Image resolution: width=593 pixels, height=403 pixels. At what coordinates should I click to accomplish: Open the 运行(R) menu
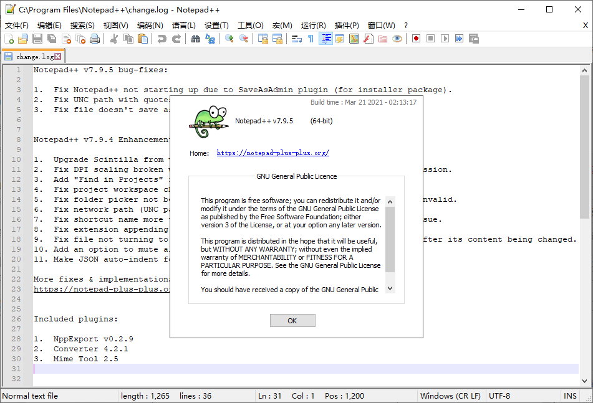pyautogui.click(x=316, y=26)
